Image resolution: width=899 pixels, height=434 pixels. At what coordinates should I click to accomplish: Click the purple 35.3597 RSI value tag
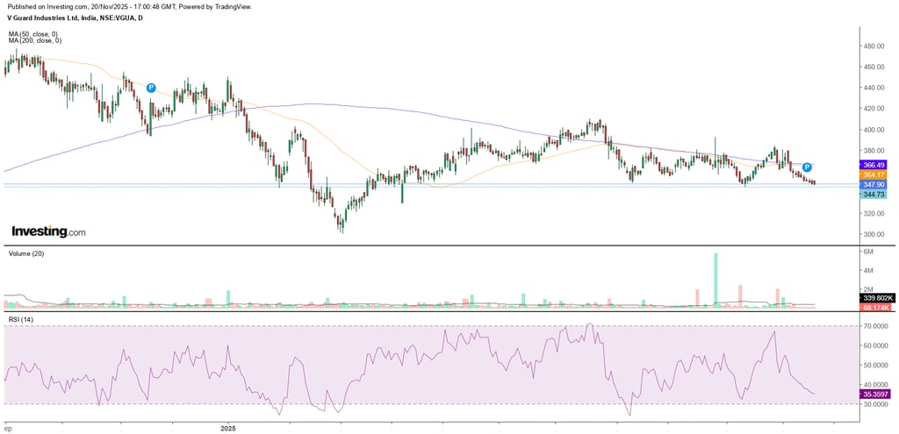[875, 394]
